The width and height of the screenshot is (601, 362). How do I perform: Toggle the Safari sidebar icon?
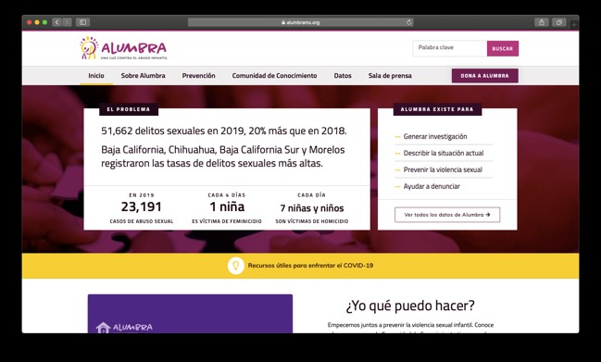click(82, 22)
